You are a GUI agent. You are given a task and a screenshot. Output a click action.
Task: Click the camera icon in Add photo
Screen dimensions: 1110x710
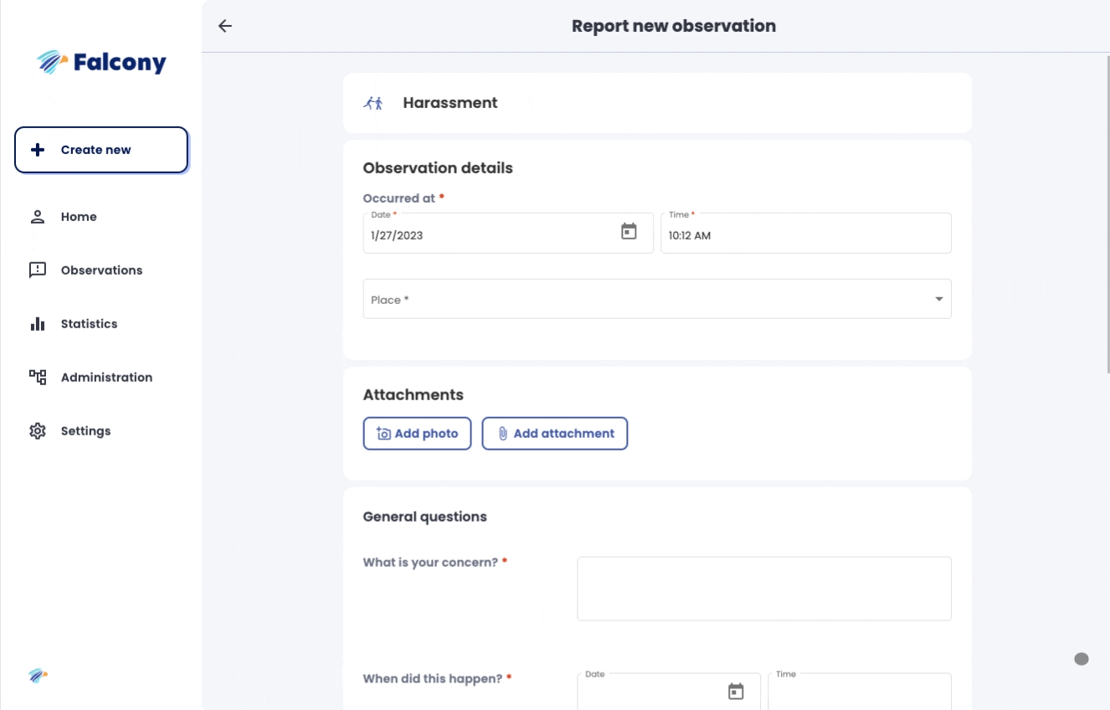click(x=384, y=434)
